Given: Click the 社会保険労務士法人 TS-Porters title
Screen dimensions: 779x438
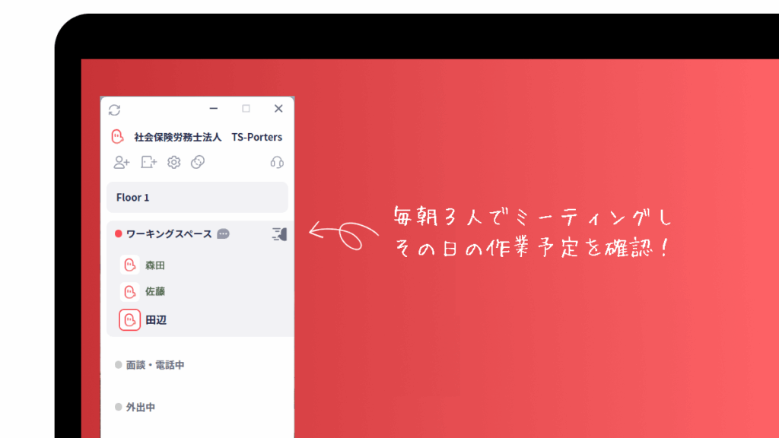Looking at the screenshot, I should 208,137.
